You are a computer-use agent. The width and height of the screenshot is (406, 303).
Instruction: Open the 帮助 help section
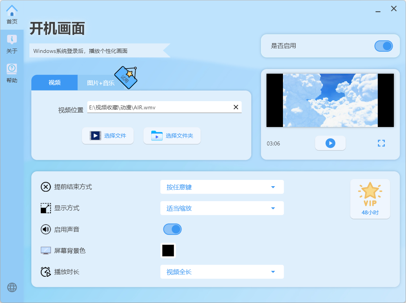[x=12, y=73]
